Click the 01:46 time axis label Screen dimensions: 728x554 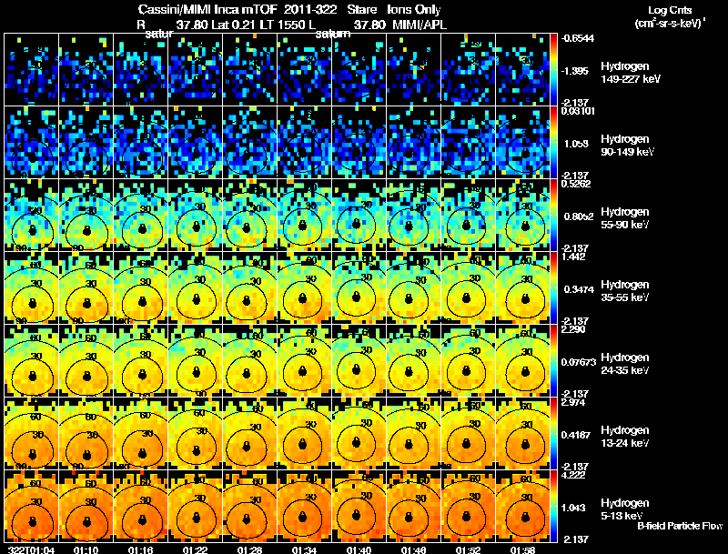[x=413, y=549]
